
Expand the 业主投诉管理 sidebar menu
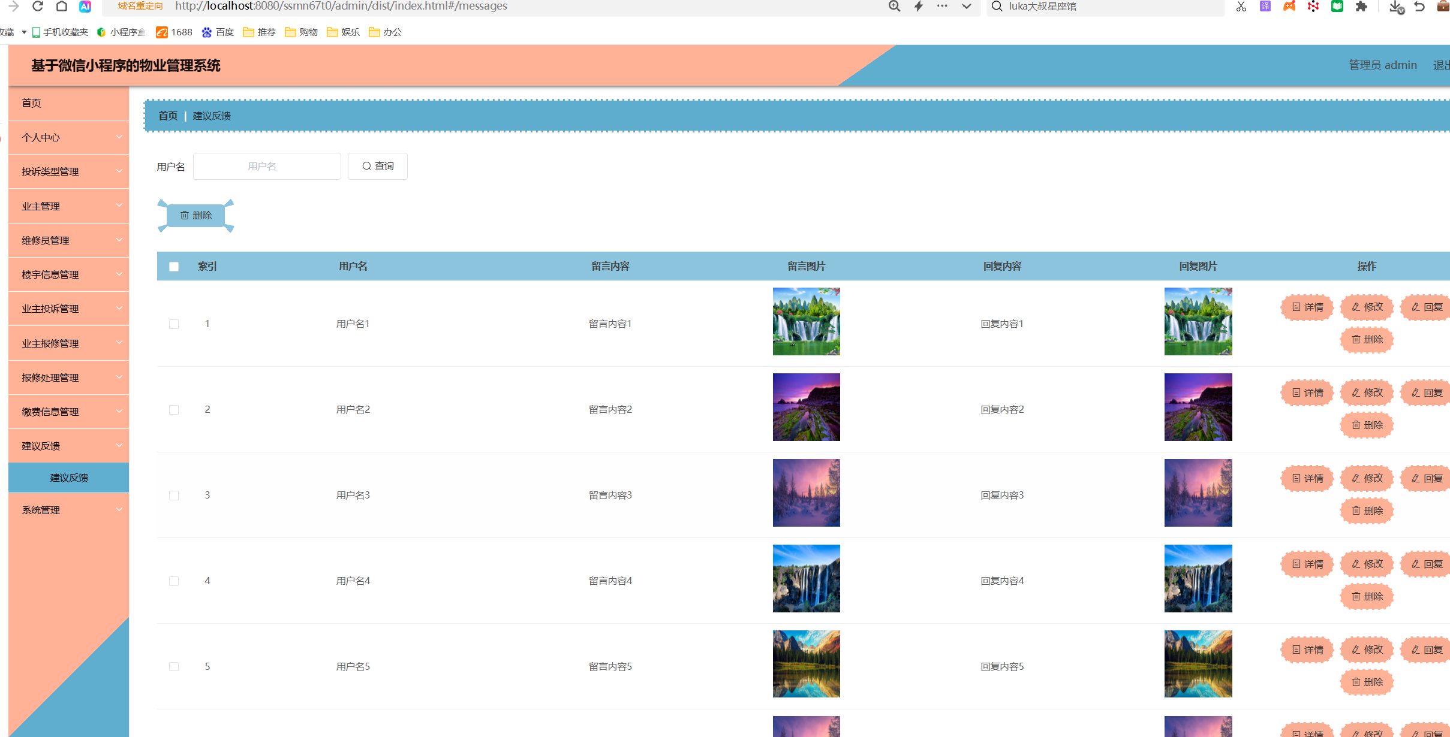[69, 309]
